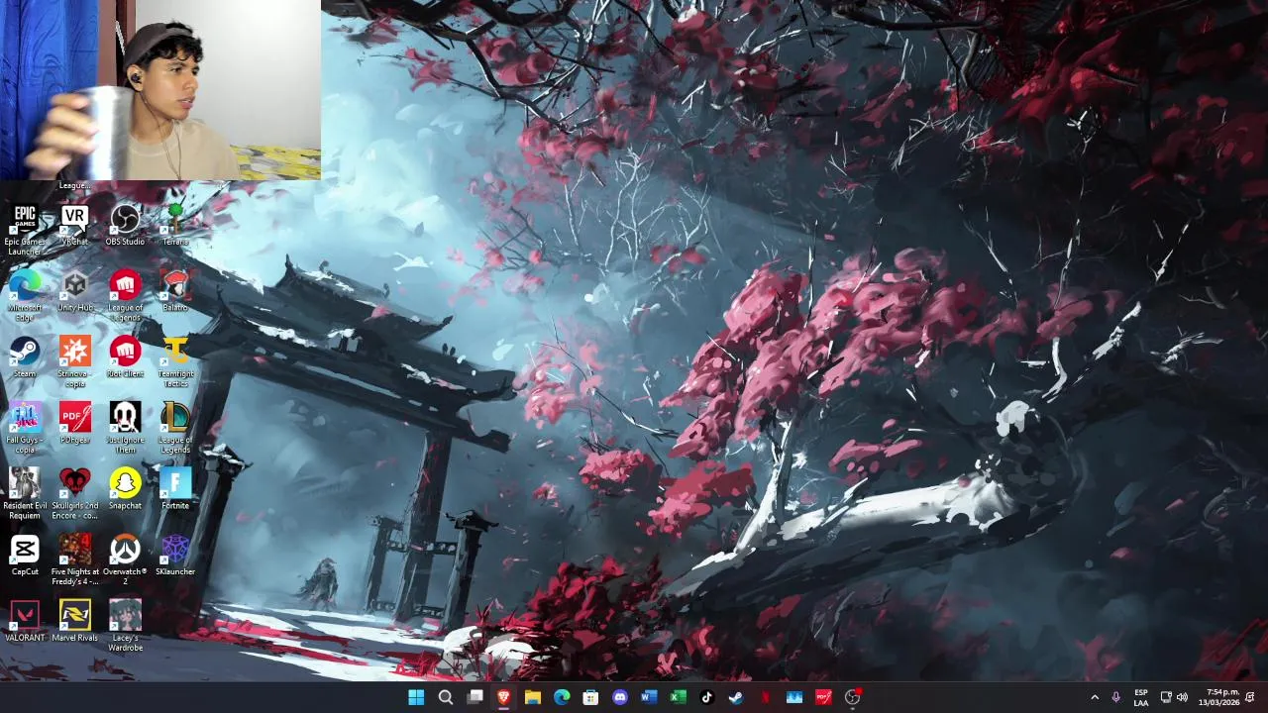
Task: Select the CapCut desktop shortcut
Action: [x=25, y=556]
